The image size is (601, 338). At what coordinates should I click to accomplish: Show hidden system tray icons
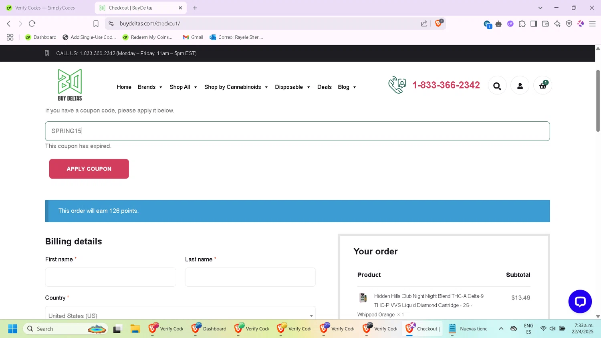pos(501,329)
